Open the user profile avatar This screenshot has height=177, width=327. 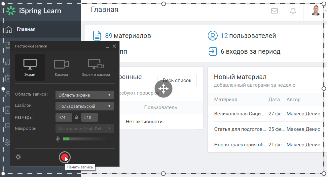[316, 11]
